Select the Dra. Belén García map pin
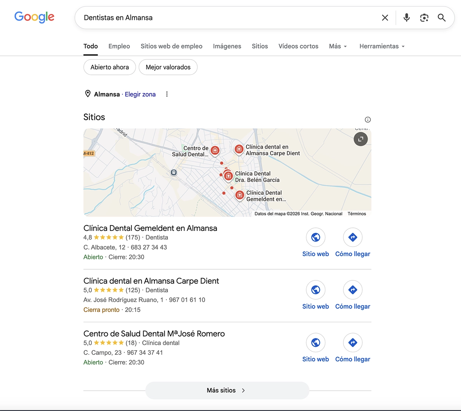The width and height of the screenshot is (461, 411). [x=228, y=176]
